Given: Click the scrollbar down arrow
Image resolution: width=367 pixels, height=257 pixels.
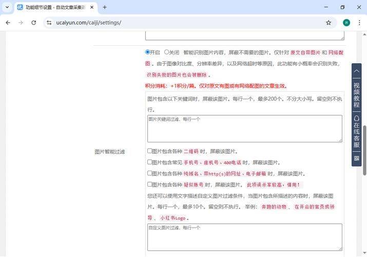Looking at the screenshot, I should (x=364, y=253).
